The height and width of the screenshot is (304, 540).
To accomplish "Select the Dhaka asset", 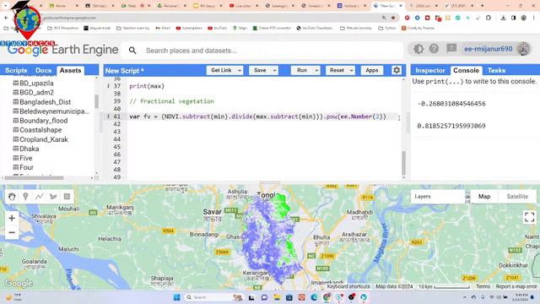I will (x=30, y=149).
